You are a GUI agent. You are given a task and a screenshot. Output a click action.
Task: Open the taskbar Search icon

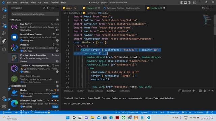coord(74,118)
